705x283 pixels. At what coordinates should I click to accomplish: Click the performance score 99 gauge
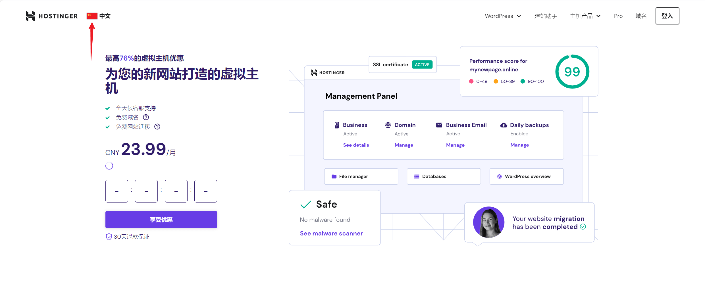[572, 72]
